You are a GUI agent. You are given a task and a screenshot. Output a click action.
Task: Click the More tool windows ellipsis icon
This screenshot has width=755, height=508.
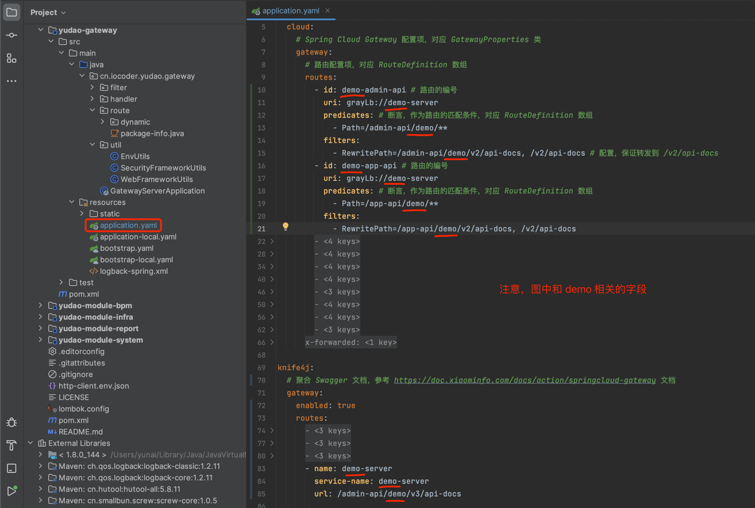[11, 81]
